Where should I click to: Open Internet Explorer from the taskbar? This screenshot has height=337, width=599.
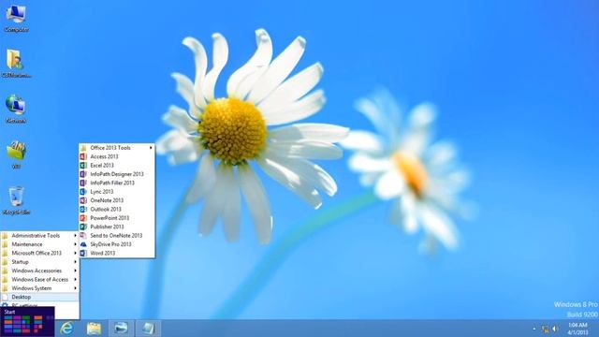(66, 329)
